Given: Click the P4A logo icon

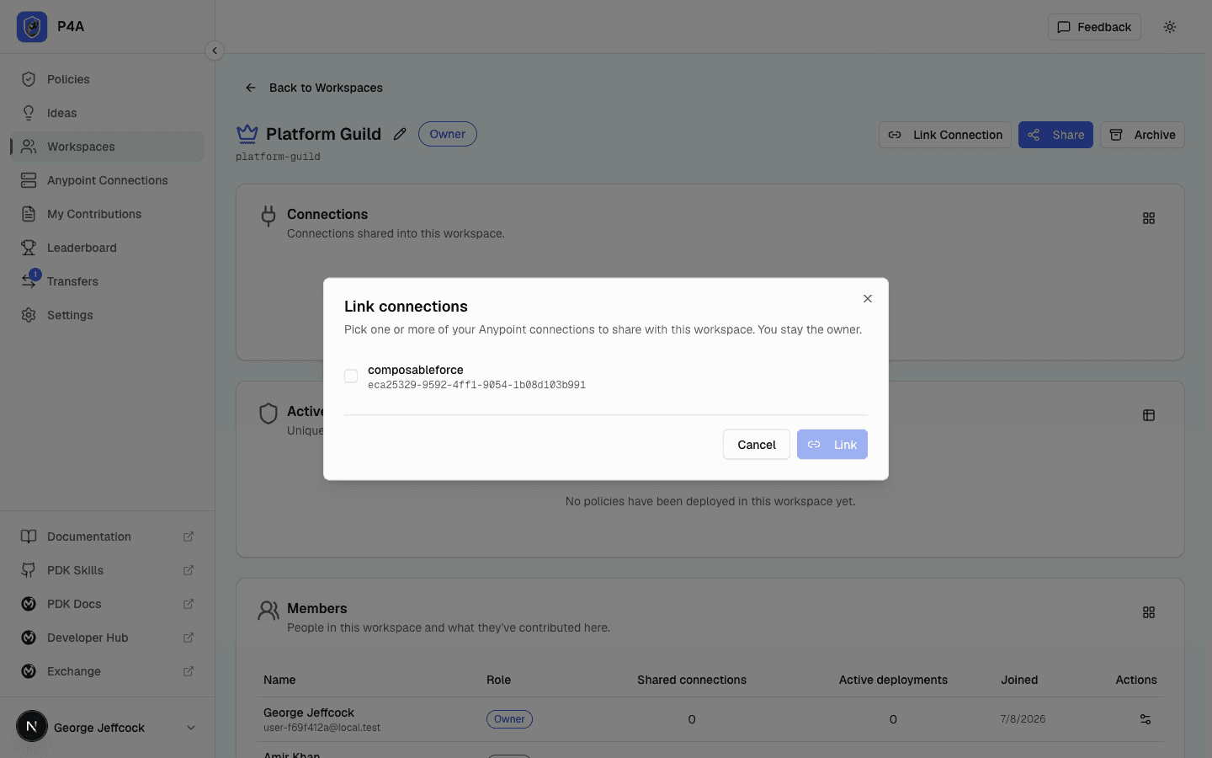Looking at the screenshot, I should tap(32, 27).
